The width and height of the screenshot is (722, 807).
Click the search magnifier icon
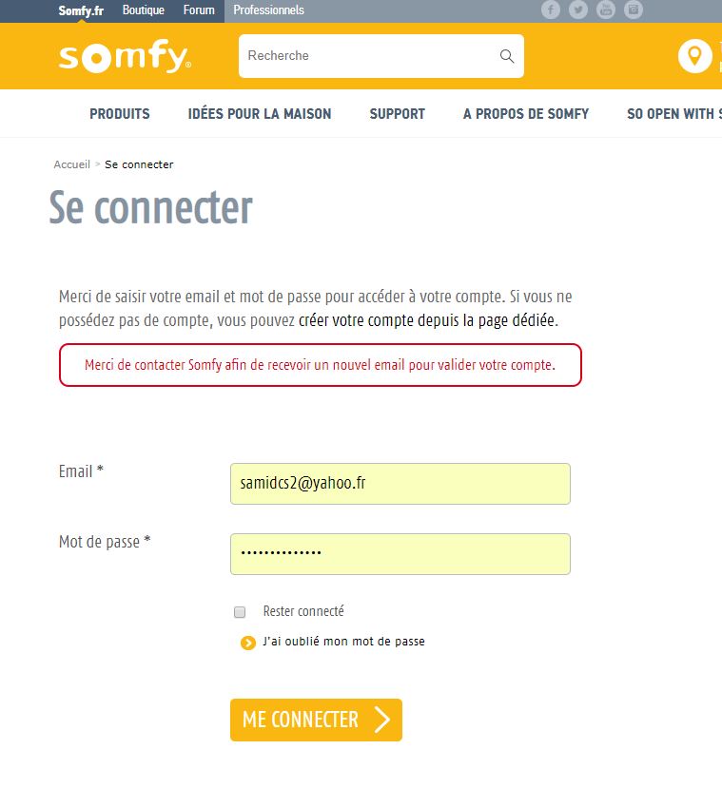coord(506,56)
